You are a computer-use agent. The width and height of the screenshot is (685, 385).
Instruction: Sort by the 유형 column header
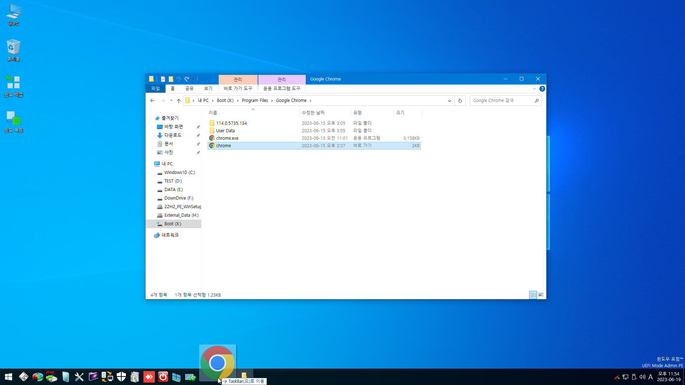tap(372, 113)
